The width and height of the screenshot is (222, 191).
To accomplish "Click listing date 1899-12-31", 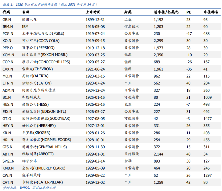I will pos(95,19).
